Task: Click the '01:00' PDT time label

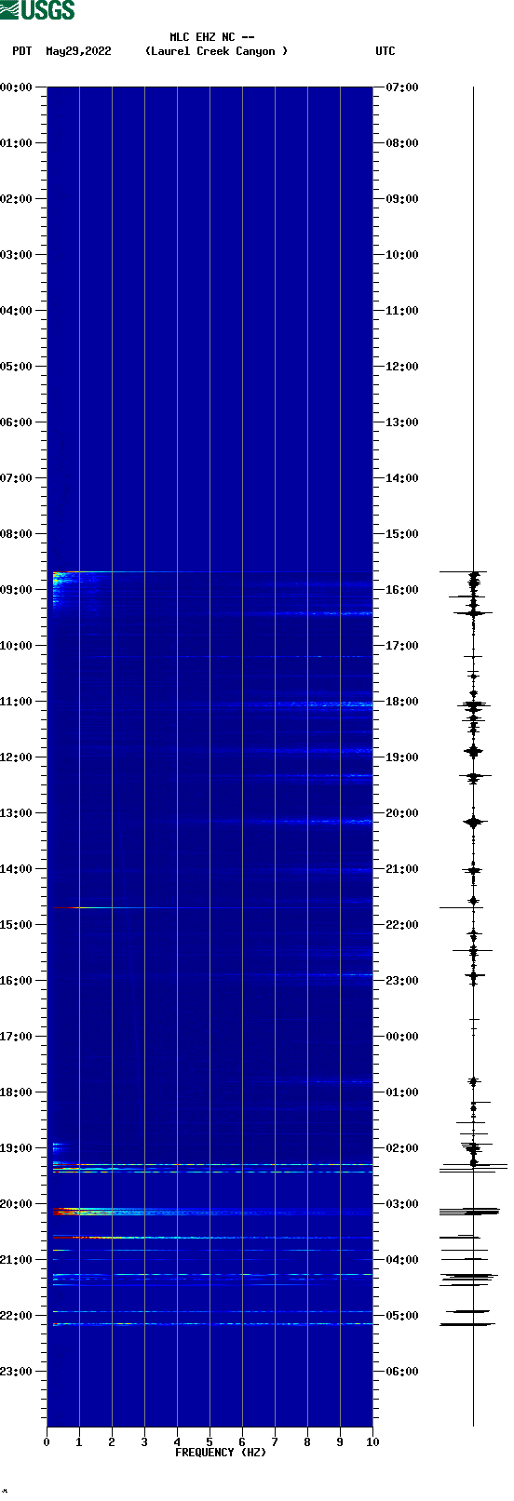Action: tap(17, 143)
